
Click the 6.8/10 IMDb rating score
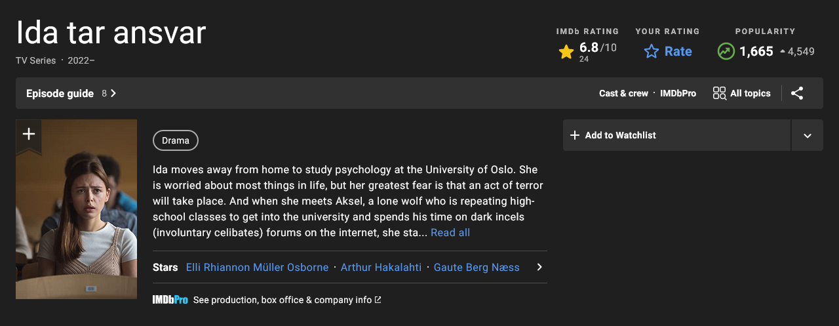pyautogui.click(x=598, y=48)
